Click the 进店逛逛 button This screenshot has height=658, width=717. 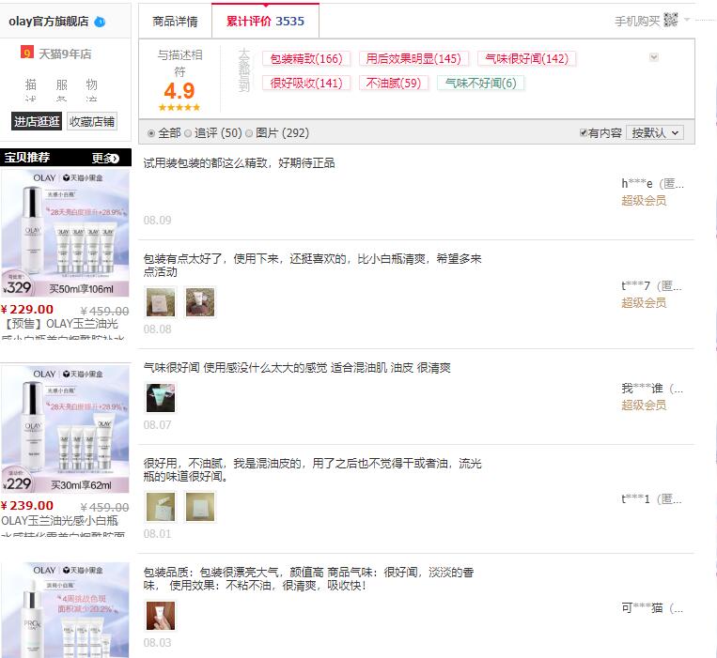pyautogui.click(x=37, y=121)
